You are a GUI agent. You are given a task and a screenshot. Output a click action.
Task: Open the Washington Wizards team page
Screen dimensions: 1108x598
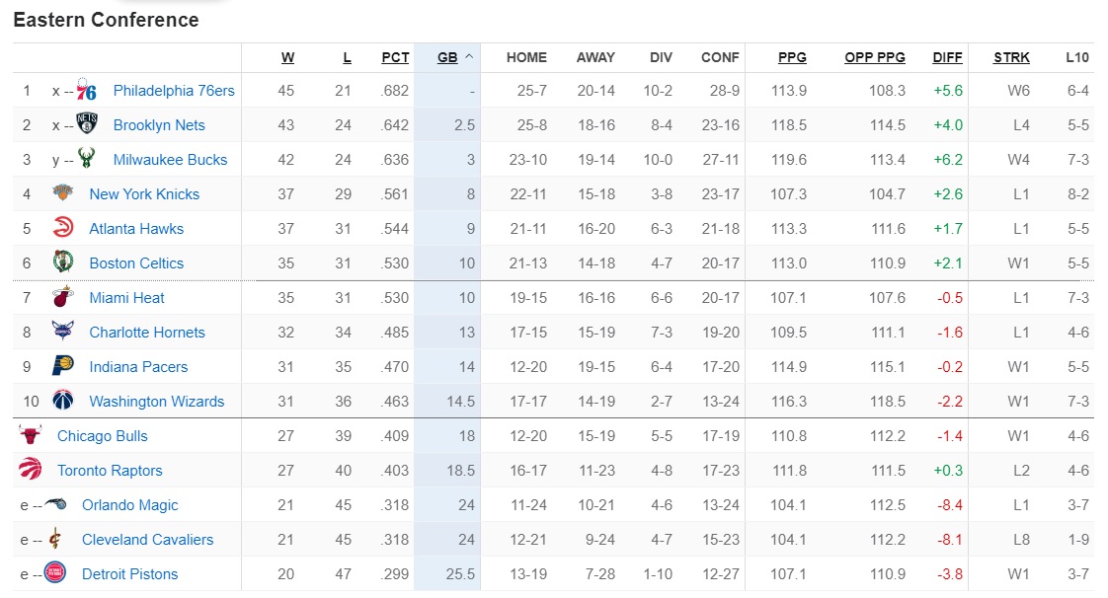tap(156, 402)
